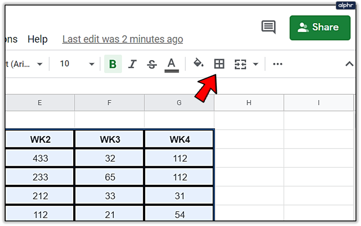The width and height of the screenshot is (361, 226).
Task: Select the cell containing 433
Action: point(40,158)
